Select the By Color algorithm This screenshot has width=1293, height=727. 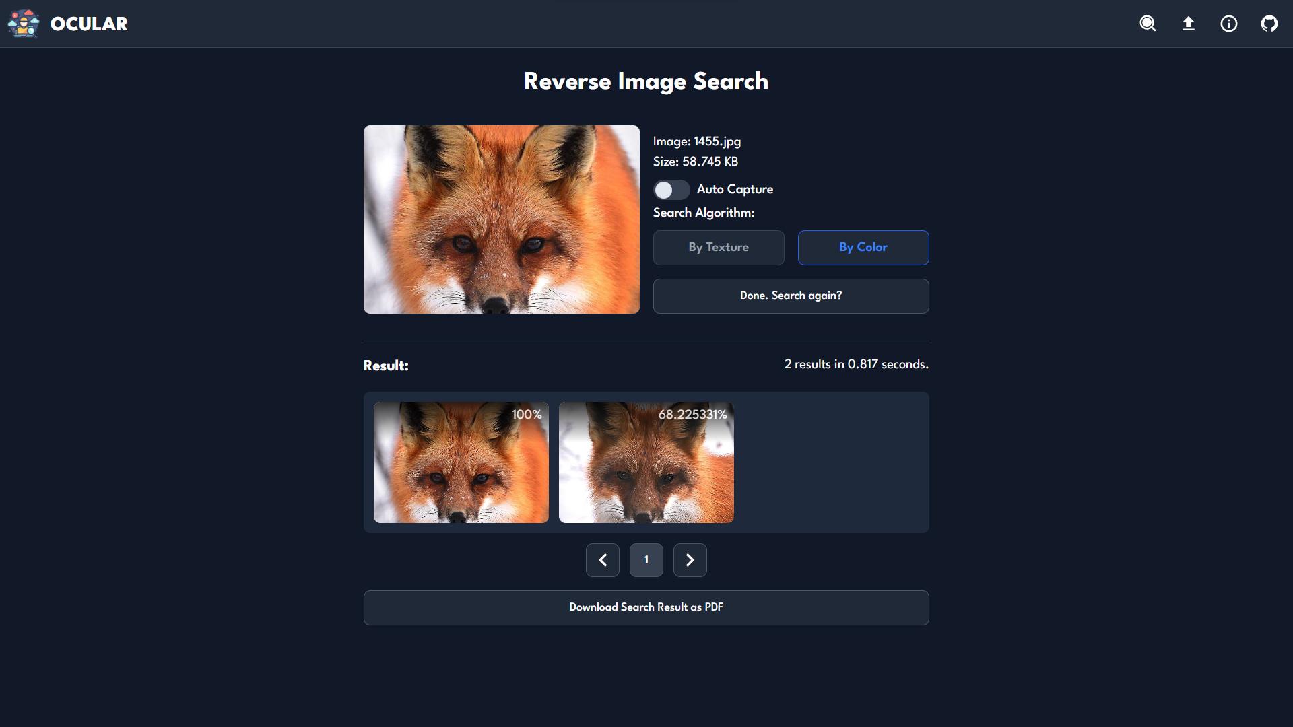pyautogui.click(x=863, y=248)
